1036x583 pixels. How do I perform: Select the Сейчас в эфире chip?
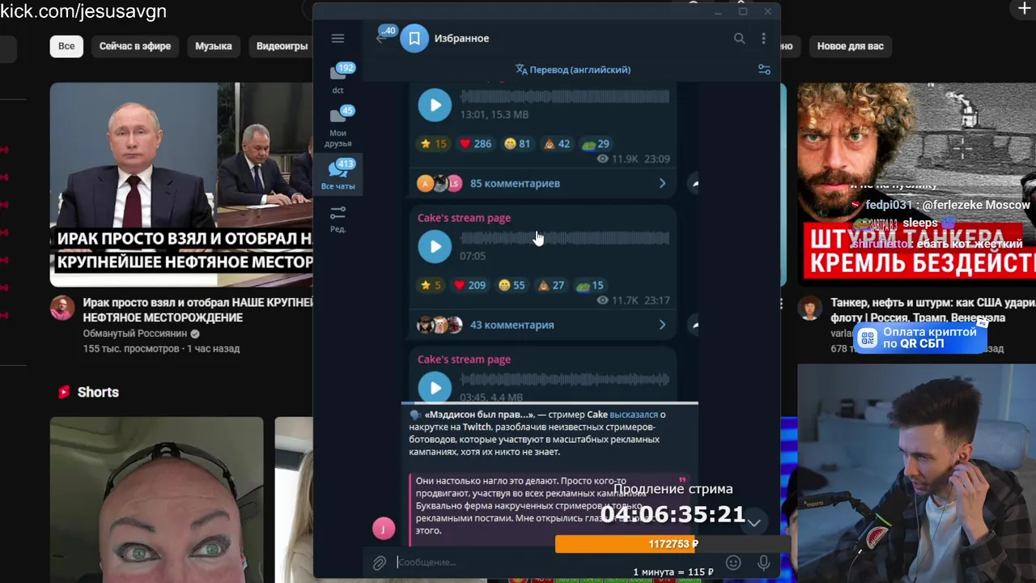pyautogui.click(x=135, y=46)
